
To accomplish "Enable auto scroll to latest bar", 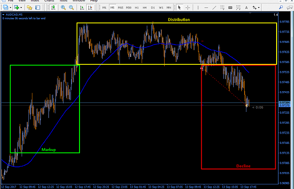I will click(x=82, y=8).
